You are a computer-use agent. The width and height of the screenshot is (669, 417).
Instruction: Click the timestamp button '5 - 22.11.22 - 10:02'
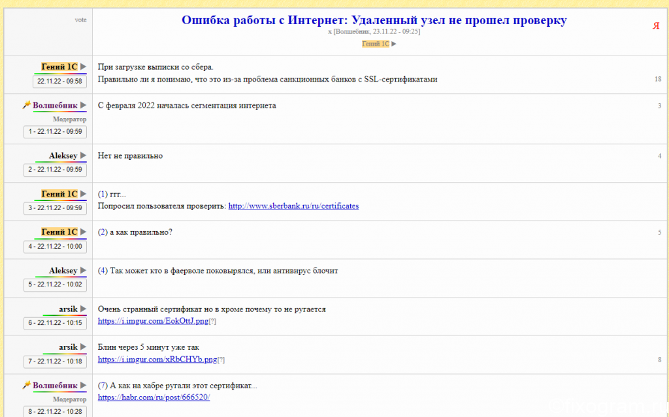click(x=55, y=285)
